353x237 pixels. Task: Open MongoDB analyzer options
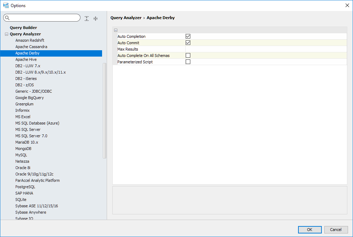(x=23, y=149)
